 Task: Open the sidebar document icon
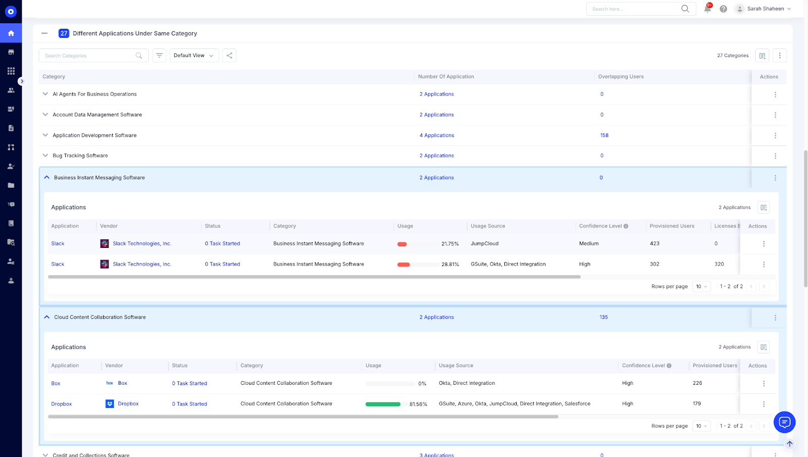pyautogui.click(x=11, y=128)
